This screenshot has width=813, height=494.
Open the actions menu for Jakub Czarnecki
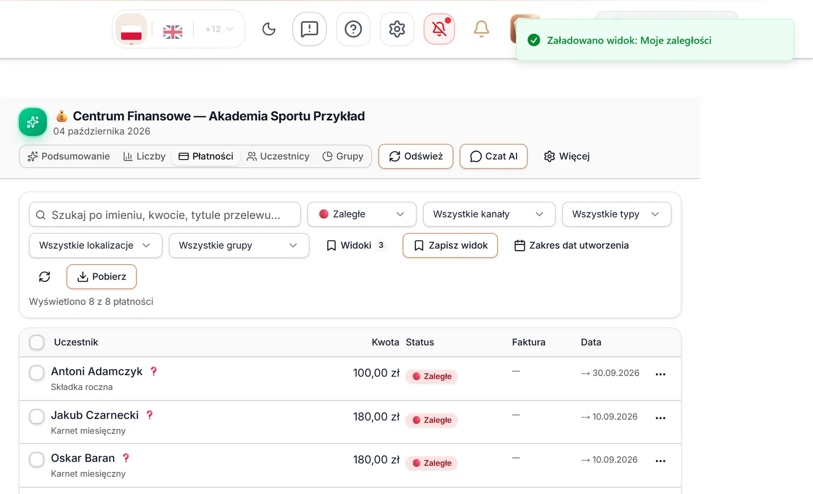pos(660,418)
